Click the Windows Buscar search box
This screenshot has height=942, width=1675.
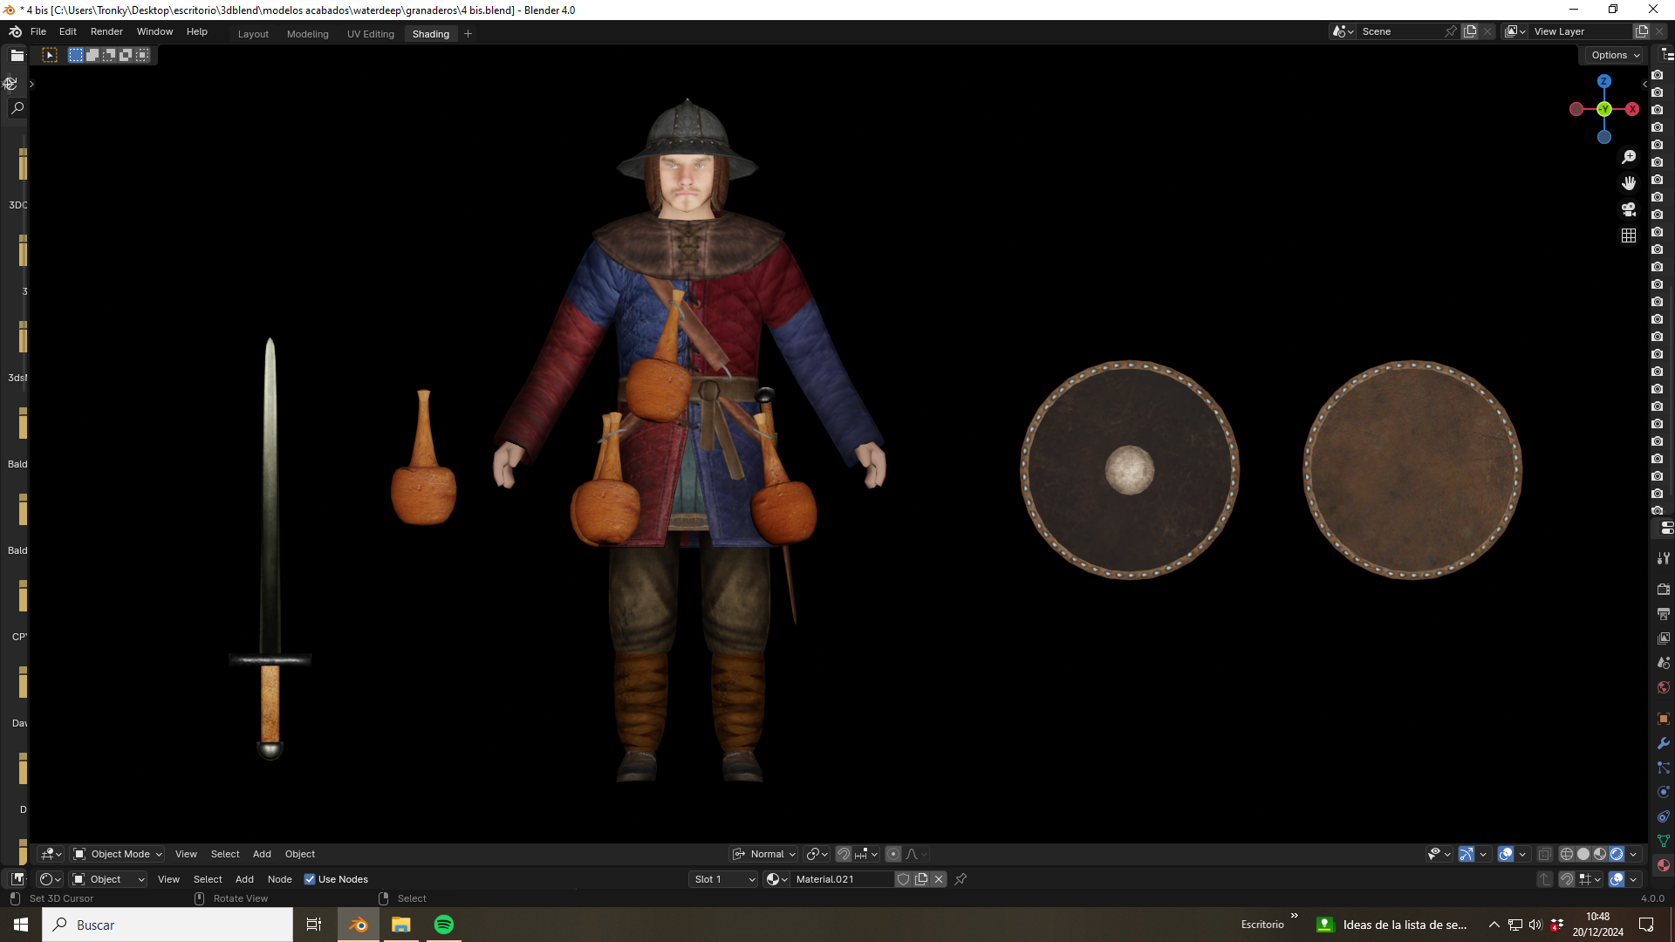pos(167,925)
